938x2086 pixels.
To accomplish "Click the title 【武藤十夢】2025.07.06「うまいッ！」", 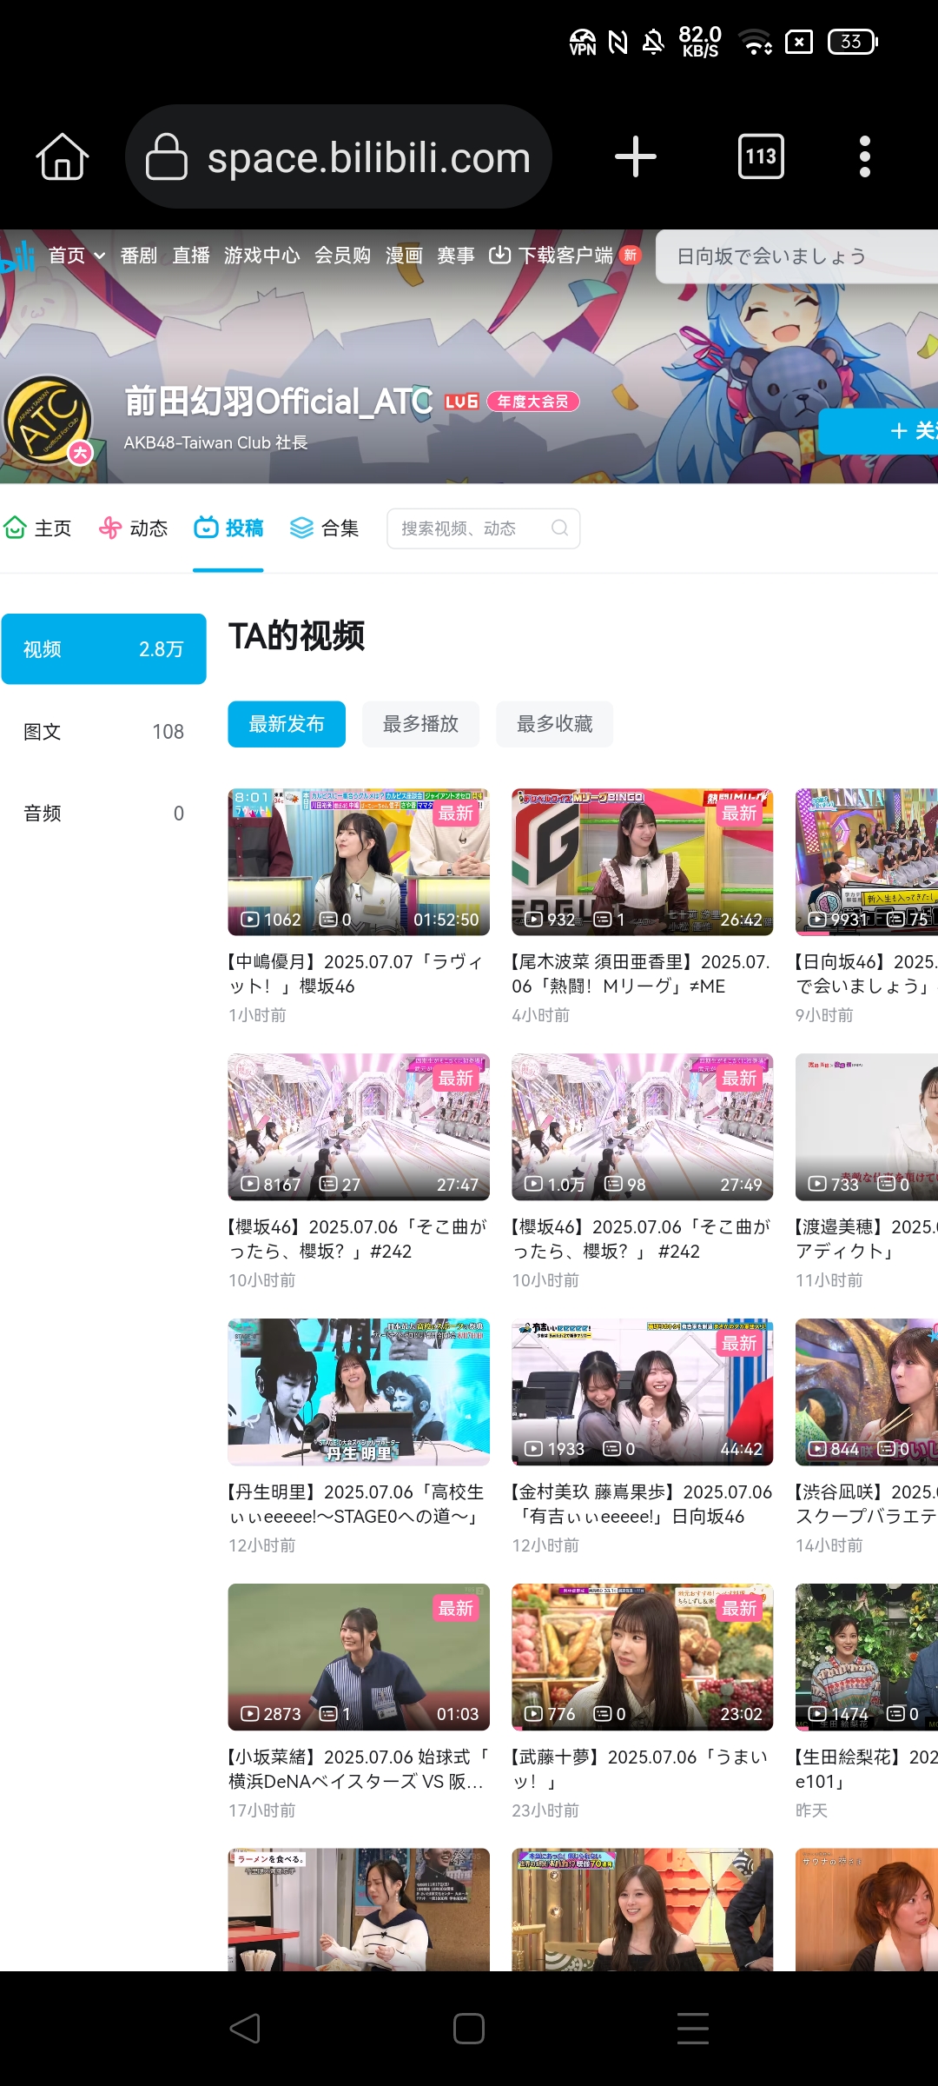I will pos(639,1769).
